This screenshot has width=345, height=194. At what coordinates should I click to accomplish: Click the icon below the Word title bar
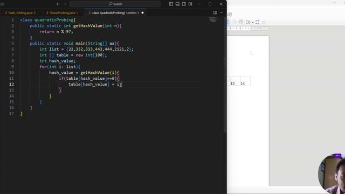(x=230, y=15)
